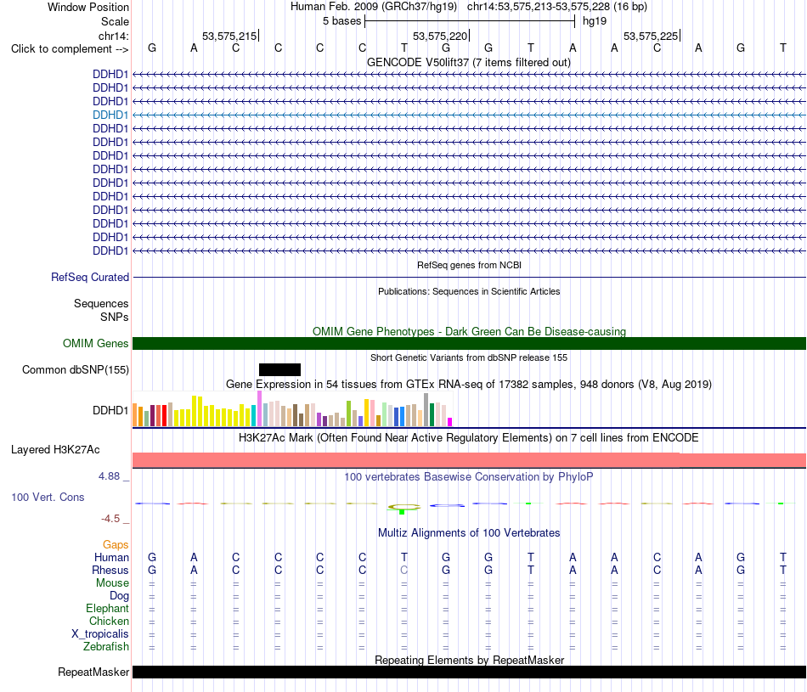The width and height of the screenshot is (807, 692).
Task: Open the GENCODE V50lift37 track title
Action: pyautogui.click(x=468, y=63)
